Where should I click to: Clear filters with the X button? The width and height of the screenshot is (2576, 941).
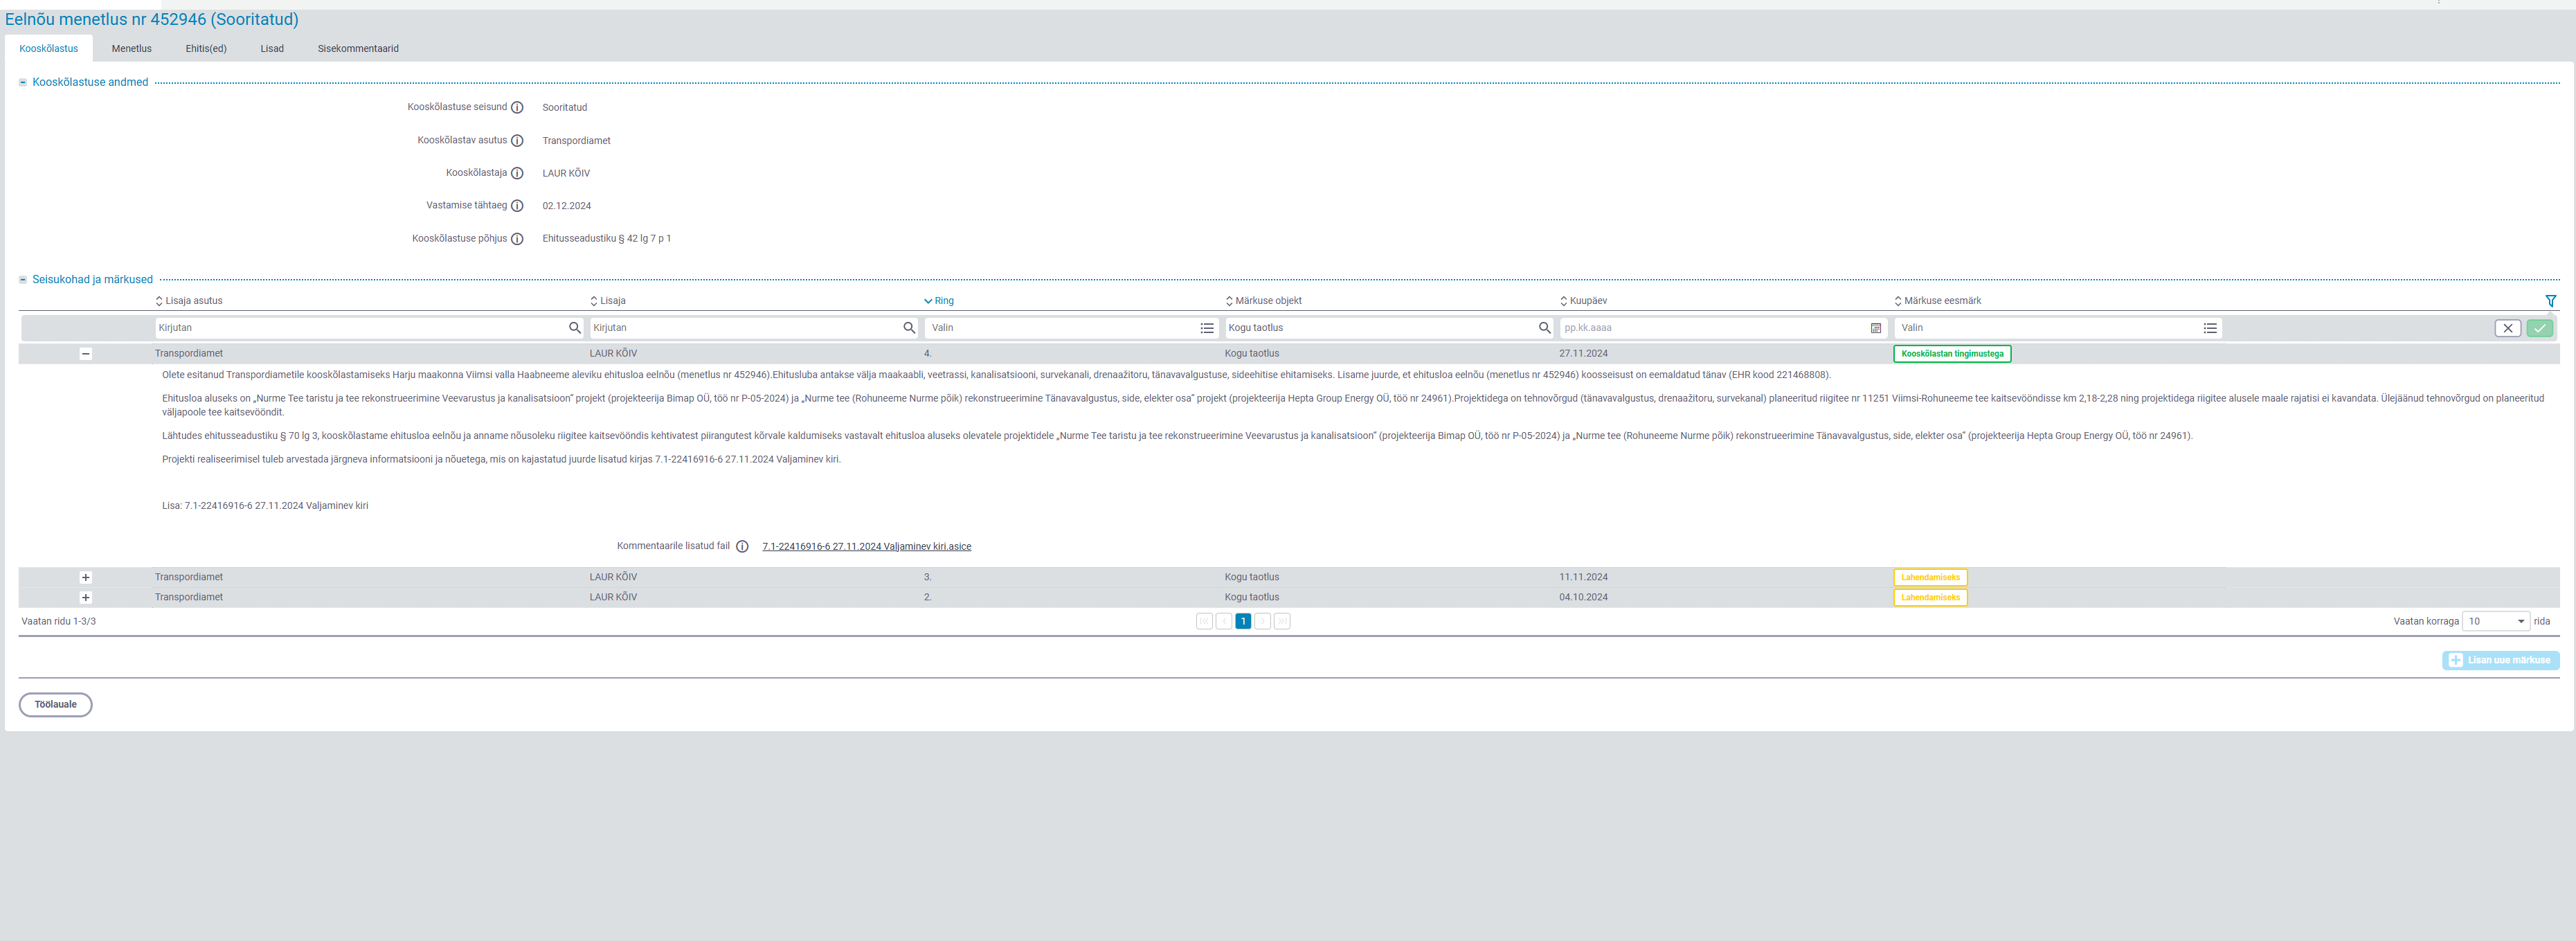2507,328
